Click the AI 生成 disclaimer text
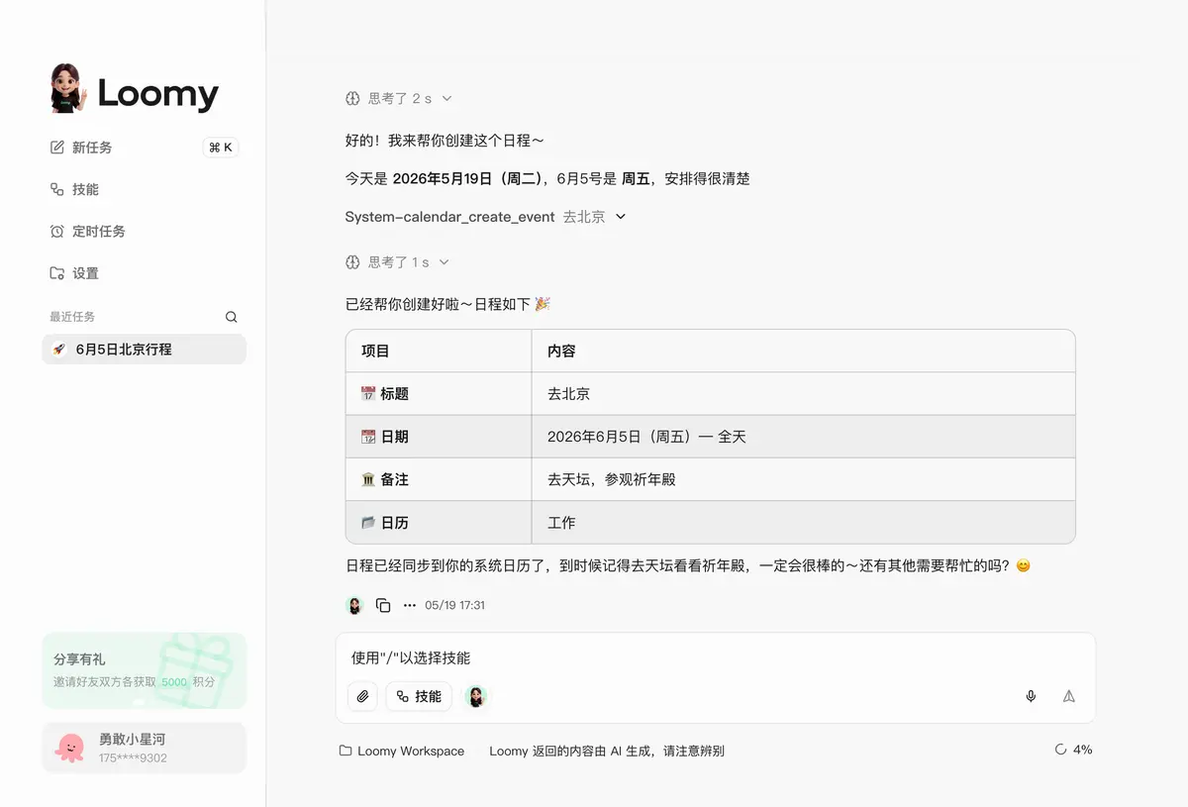Screen dimensions: 1188x807 tap(607, 751)
